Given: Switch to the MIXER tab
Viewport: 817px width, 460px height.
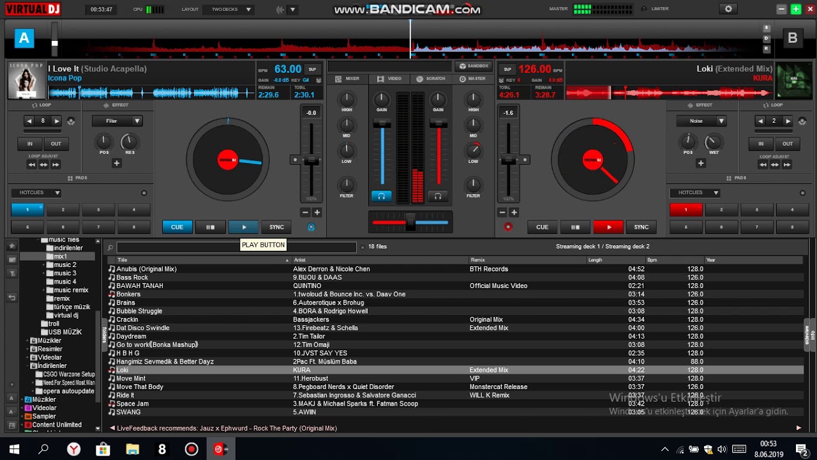Looking at the screenshot, I should tap(347, 79).
